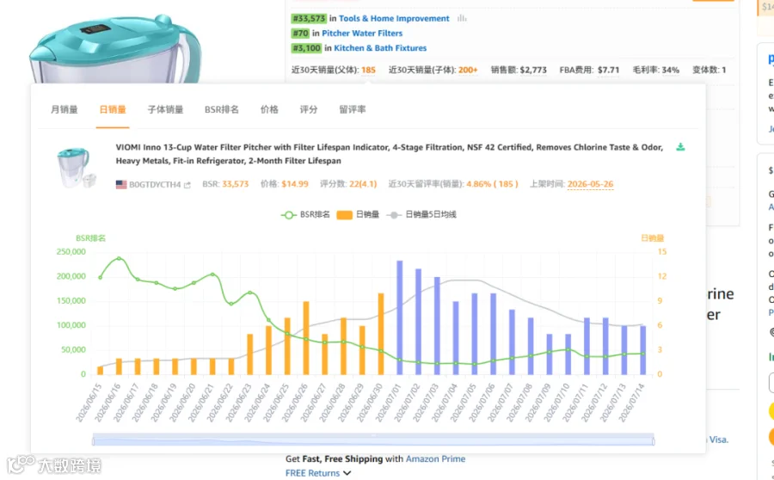
Task: Open the 评分 tab
Action: click(x=309, y=109)
